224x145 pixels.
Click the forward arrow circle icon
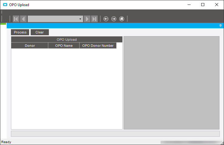(x=114, y=19)
